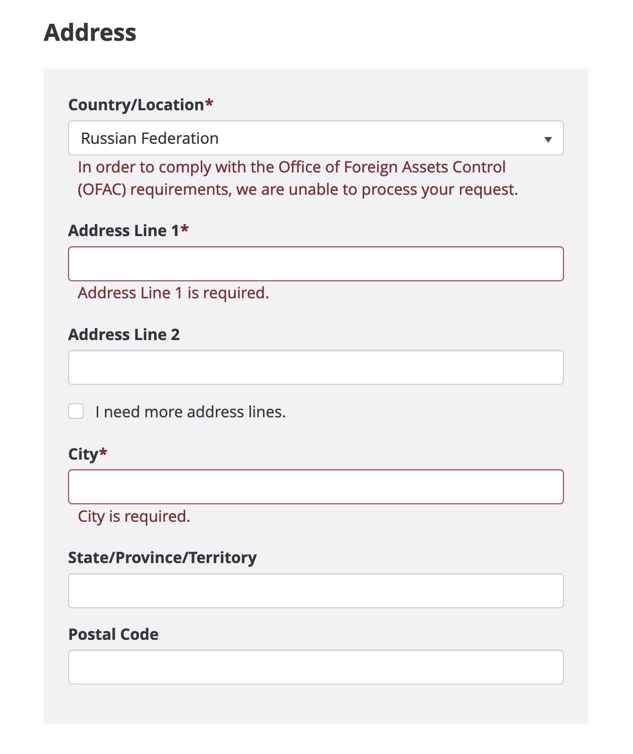Click the required asterisk beside City

point(103,452)
